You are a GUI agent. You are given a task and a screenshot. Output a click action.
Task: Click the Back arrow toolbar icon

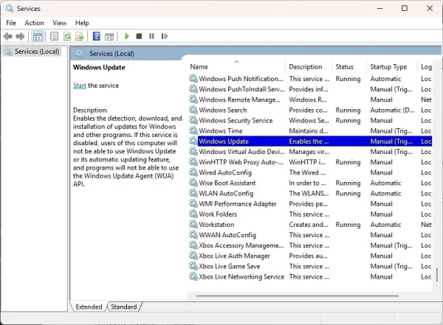(x=8, y=36)
